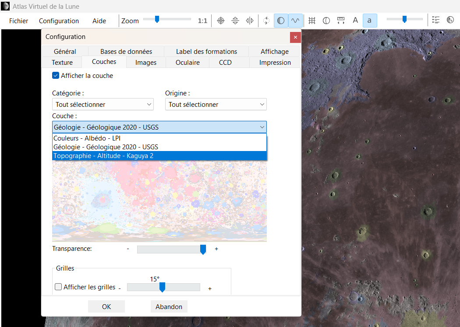Viewport: 460px width, 327px height.
Task: Click the 1:1 zoom reset
Action: point(202,21)
